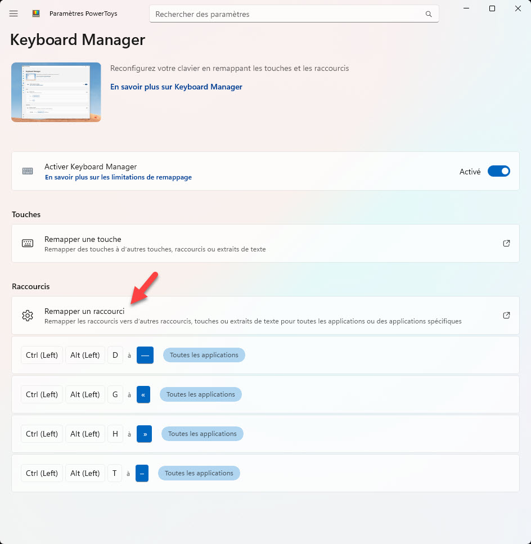531x544 pixels.
Task: Click Toutes les applications badge in T row
Action: click(x=199, y=473)
